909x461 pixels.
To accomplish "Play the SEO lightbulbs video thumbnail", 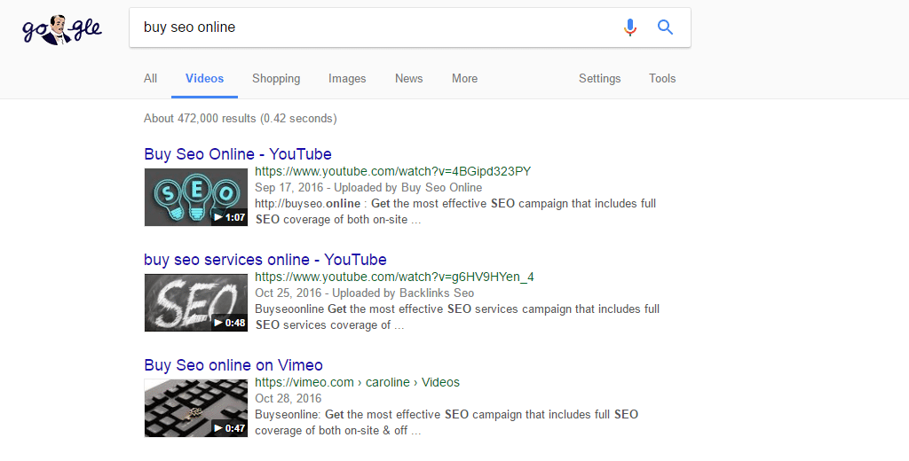I will (x=196, y=197).
